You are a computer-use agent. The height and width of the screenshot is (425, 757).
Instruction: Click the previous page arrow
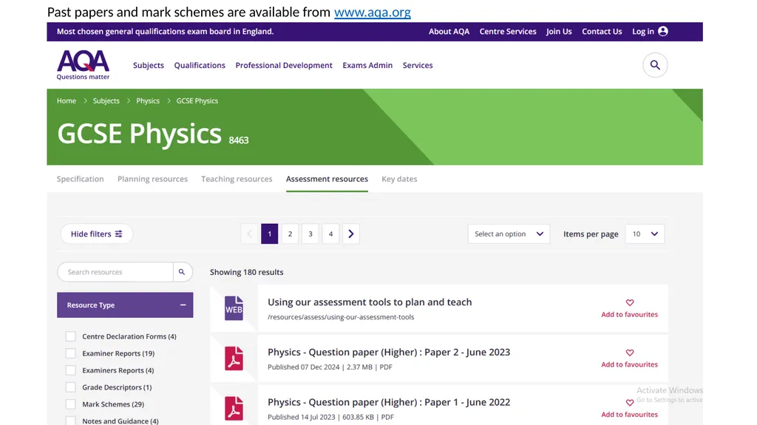[250, 234]
